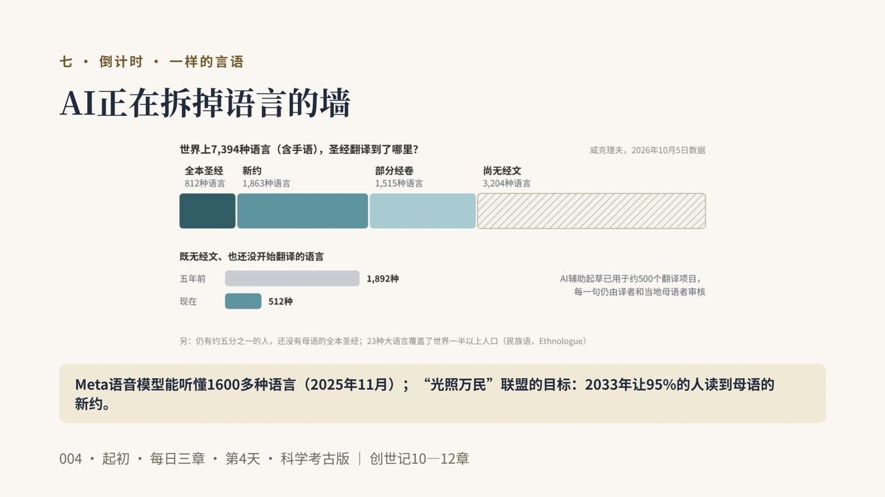Screen dimensions: 885x497
Task: Select the footnote beginning "另：仍有约五分之一的人"
Action: coord(383,341)
